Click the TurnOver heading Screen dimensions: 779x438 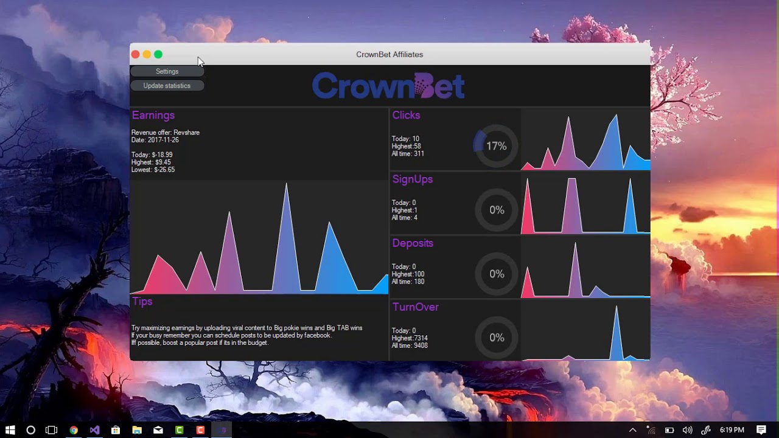pyautogui.click(x=416, y=307)
